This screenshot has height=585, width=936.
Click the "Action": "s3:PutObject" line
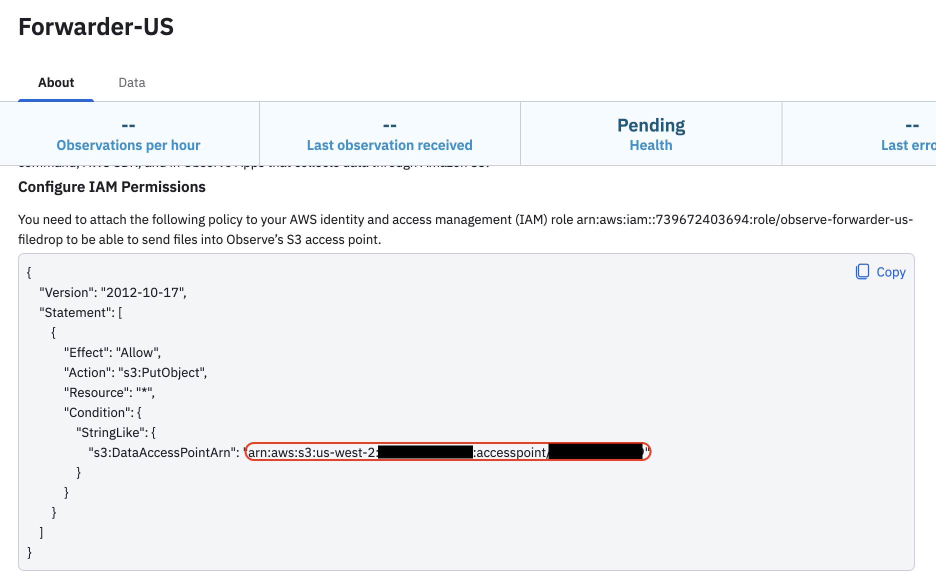tap(135, 372)
